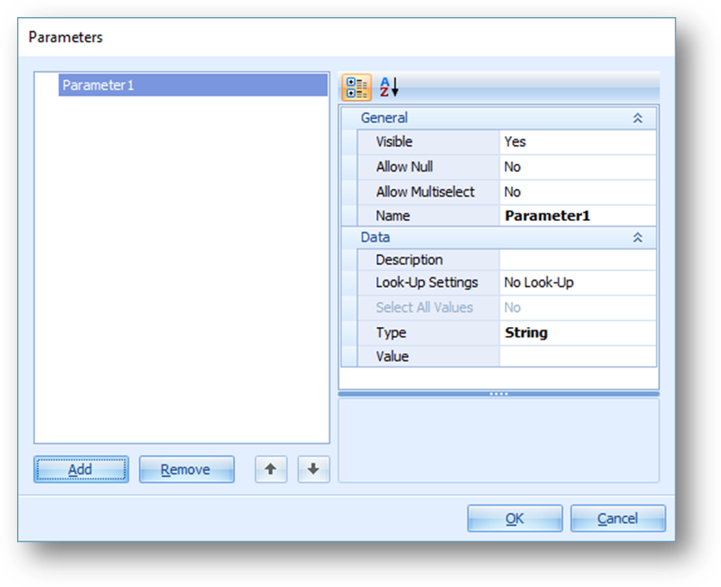
Task: Move parameter down with arrow button
Action: [314, 470]
